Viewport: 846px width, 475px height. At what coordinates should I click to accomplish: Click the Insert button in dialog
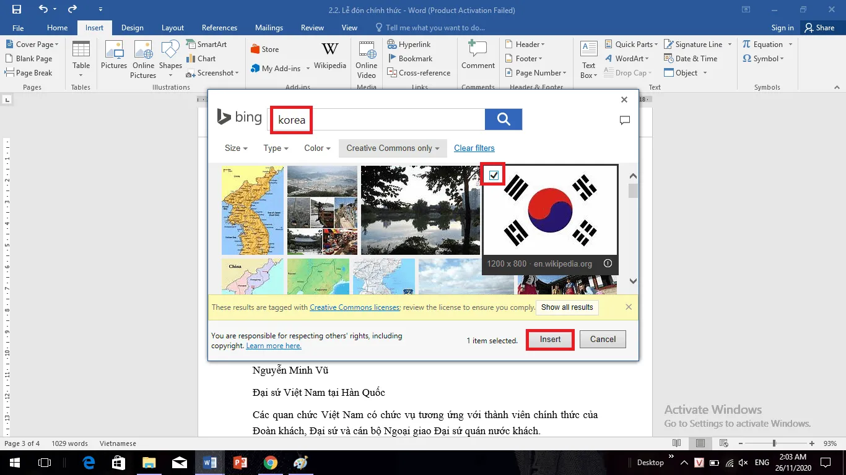tap(550, 340)
